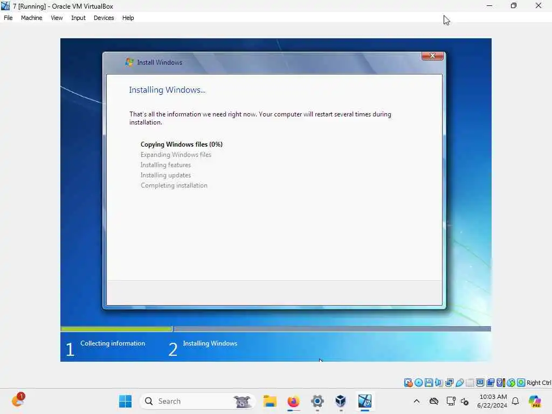Open VirtualBox Manager cube icon on taskbar

(x=341, y=401)
